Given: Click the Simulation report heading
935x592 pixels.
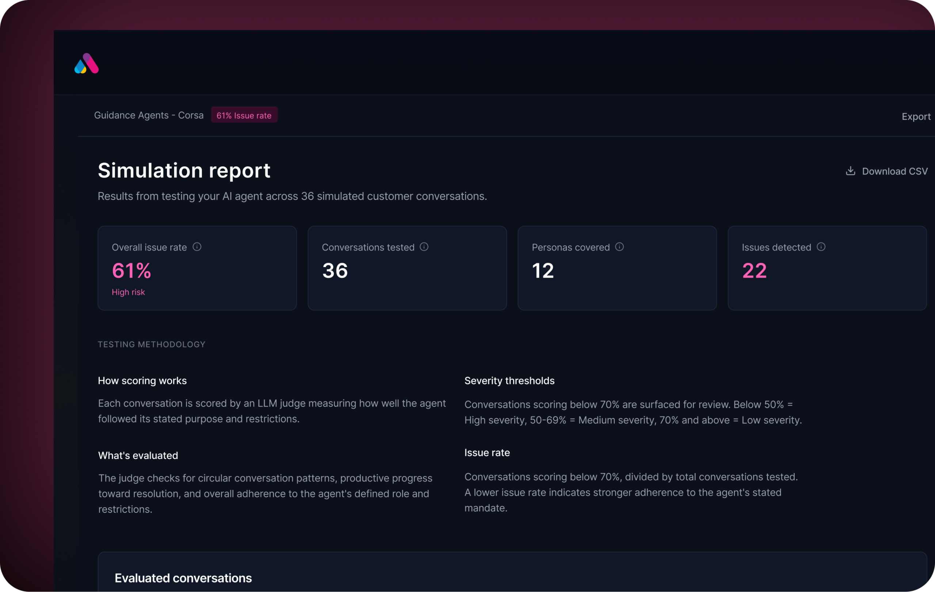Looking at the screenshot, I should pos(184,171).
